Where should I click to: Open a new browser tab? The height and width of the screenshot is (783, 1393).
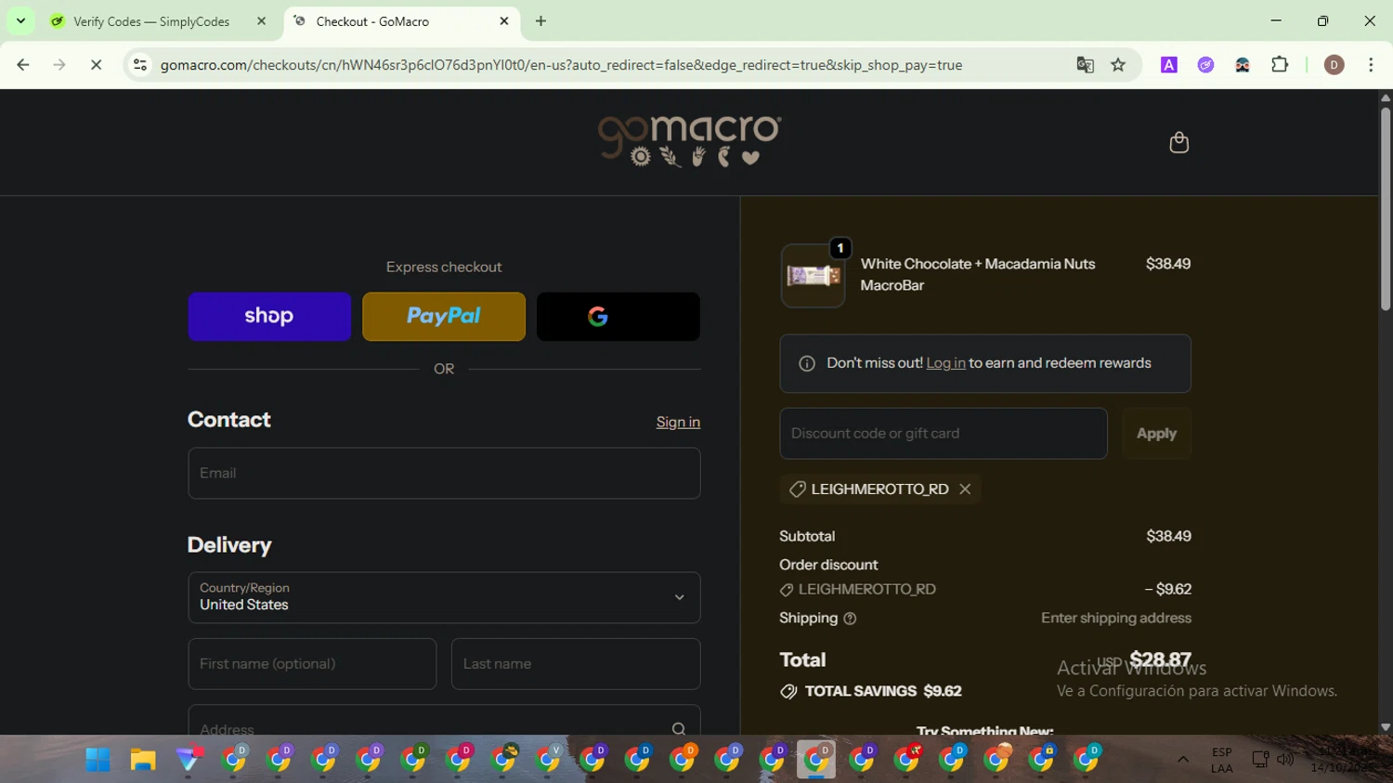coord(540,21)
